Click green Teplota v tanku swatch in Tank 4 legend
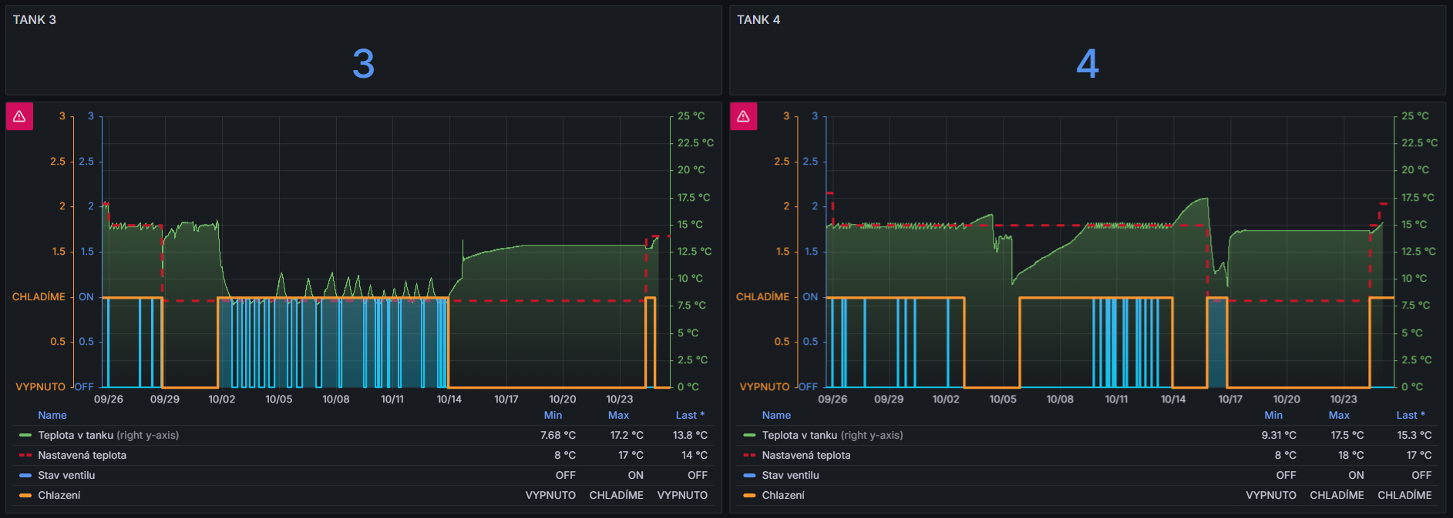Screen dimensions: 1453x518 coord(749,436)
